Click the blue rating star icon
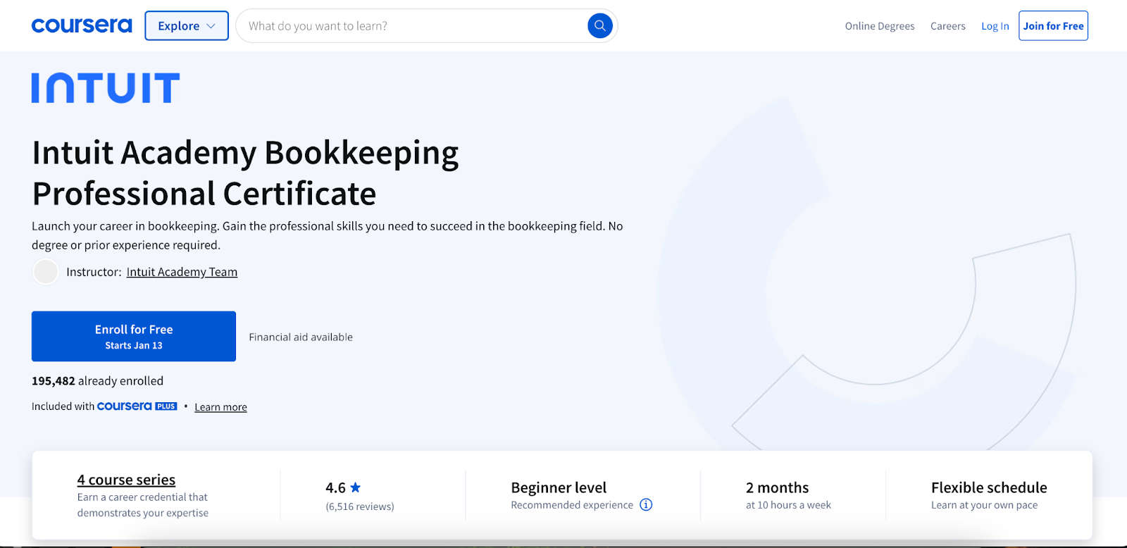 pos(356,487)
